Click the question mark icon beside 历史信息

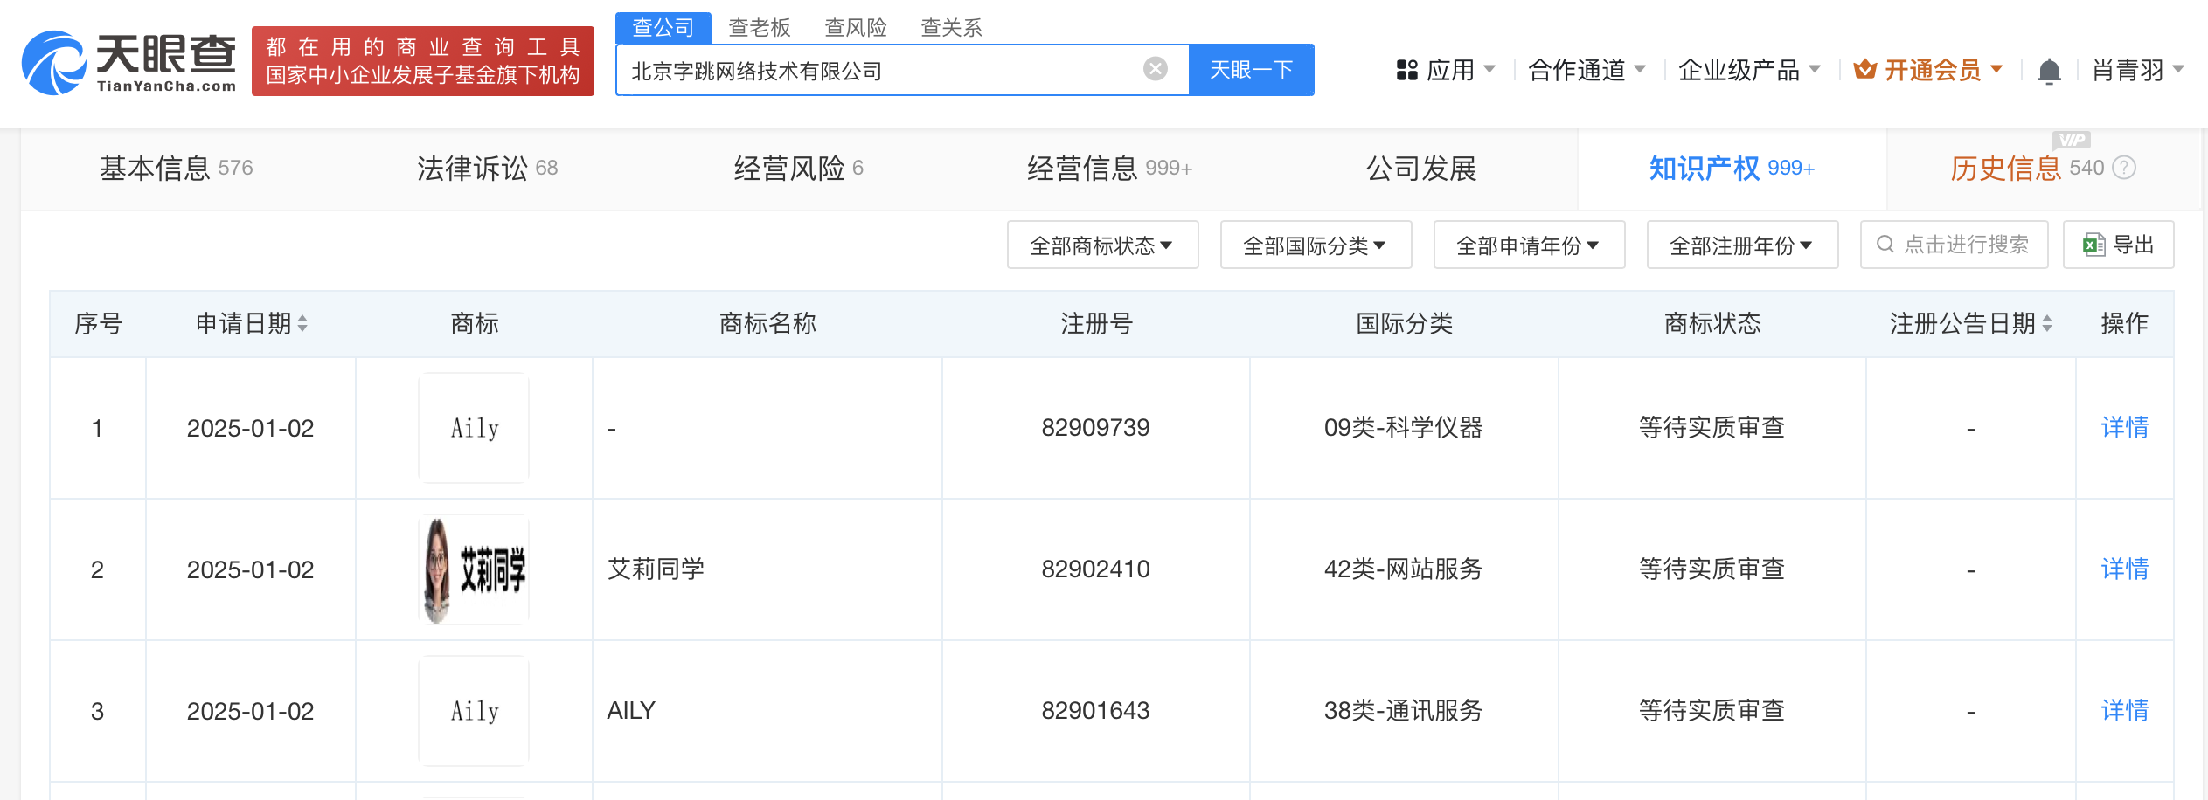pos(2124,168)
